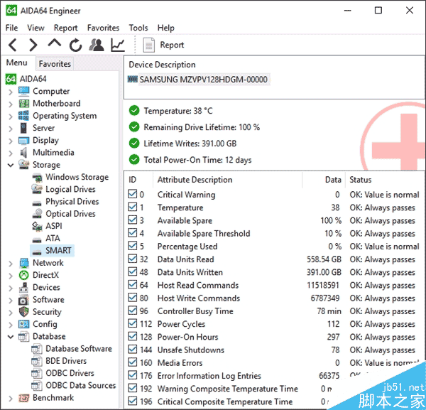
Task: Click the Report document icon
Action: [149, 45]
